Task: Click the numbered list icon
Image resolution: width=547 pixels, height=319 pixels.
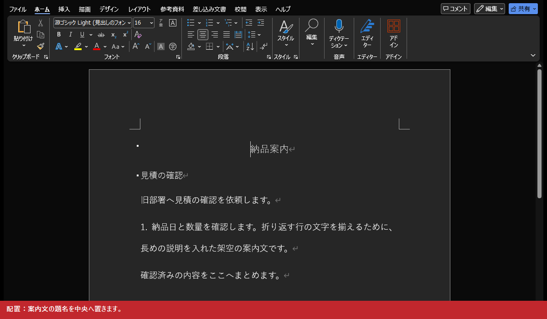Action: point(210,23)
